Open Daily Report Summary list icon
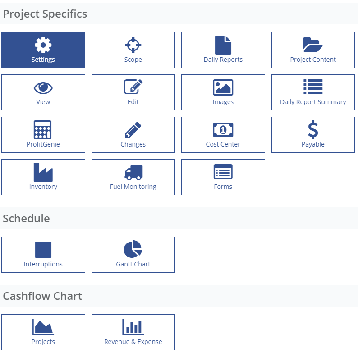The height and width of the screenshot is (353, 358). pos(313,87)
